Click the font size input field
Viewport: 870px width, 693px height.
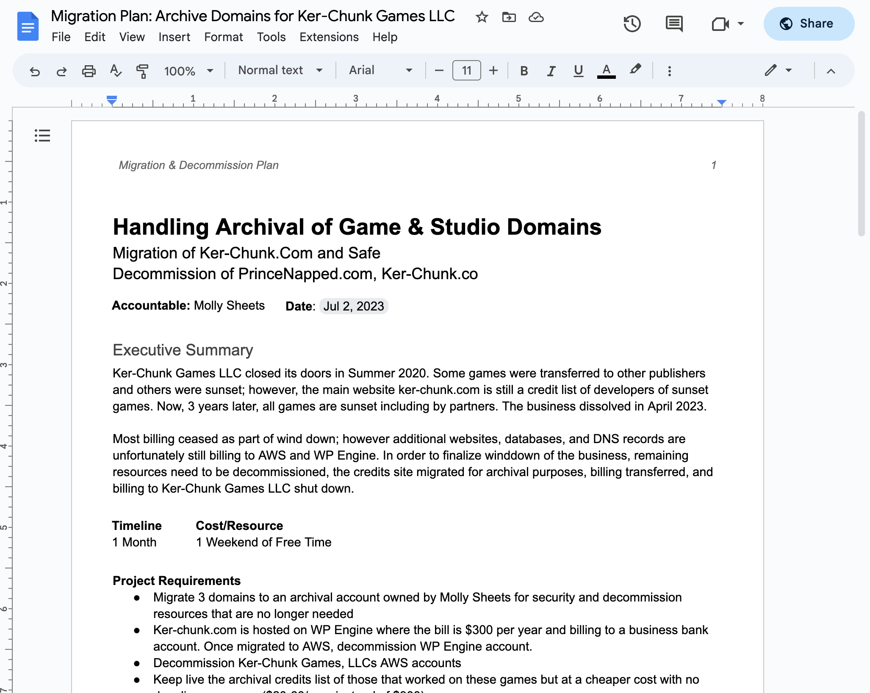point(466,70)
